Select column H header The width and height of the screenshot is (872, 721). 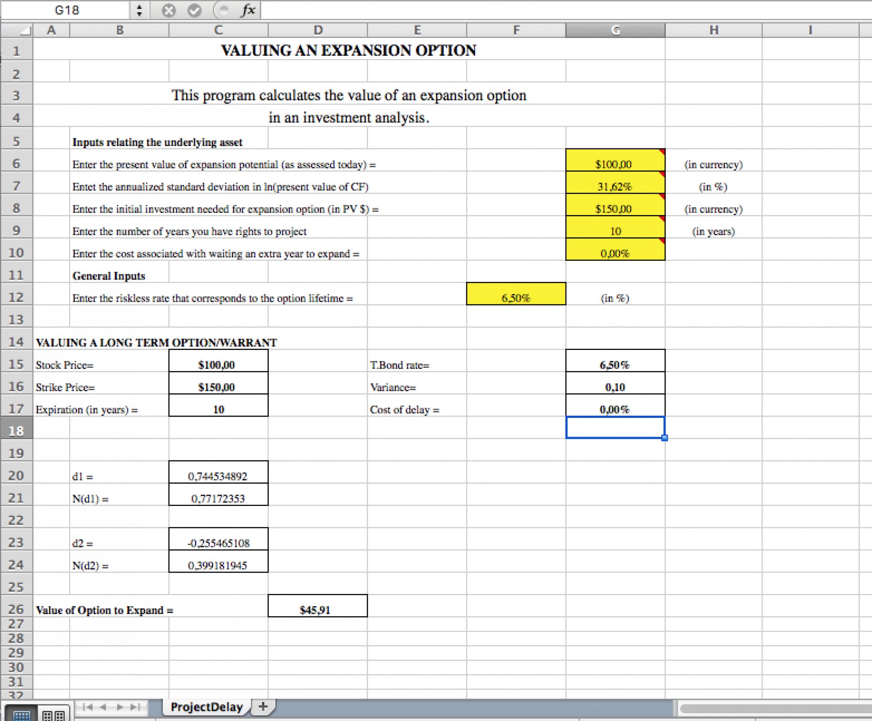point(714,30)
